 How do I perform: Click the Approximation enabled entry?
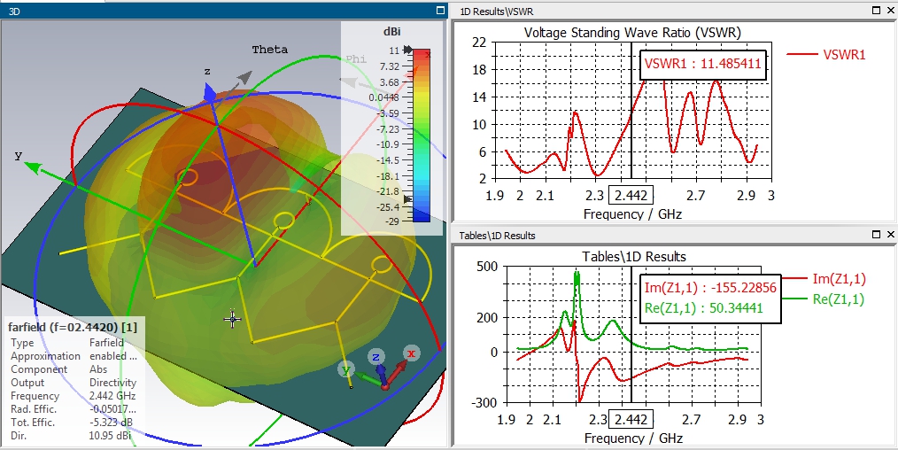click(74, 356)
